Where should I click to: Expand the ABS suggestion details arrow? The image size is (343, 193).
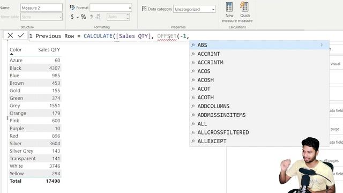click(322, 45)
